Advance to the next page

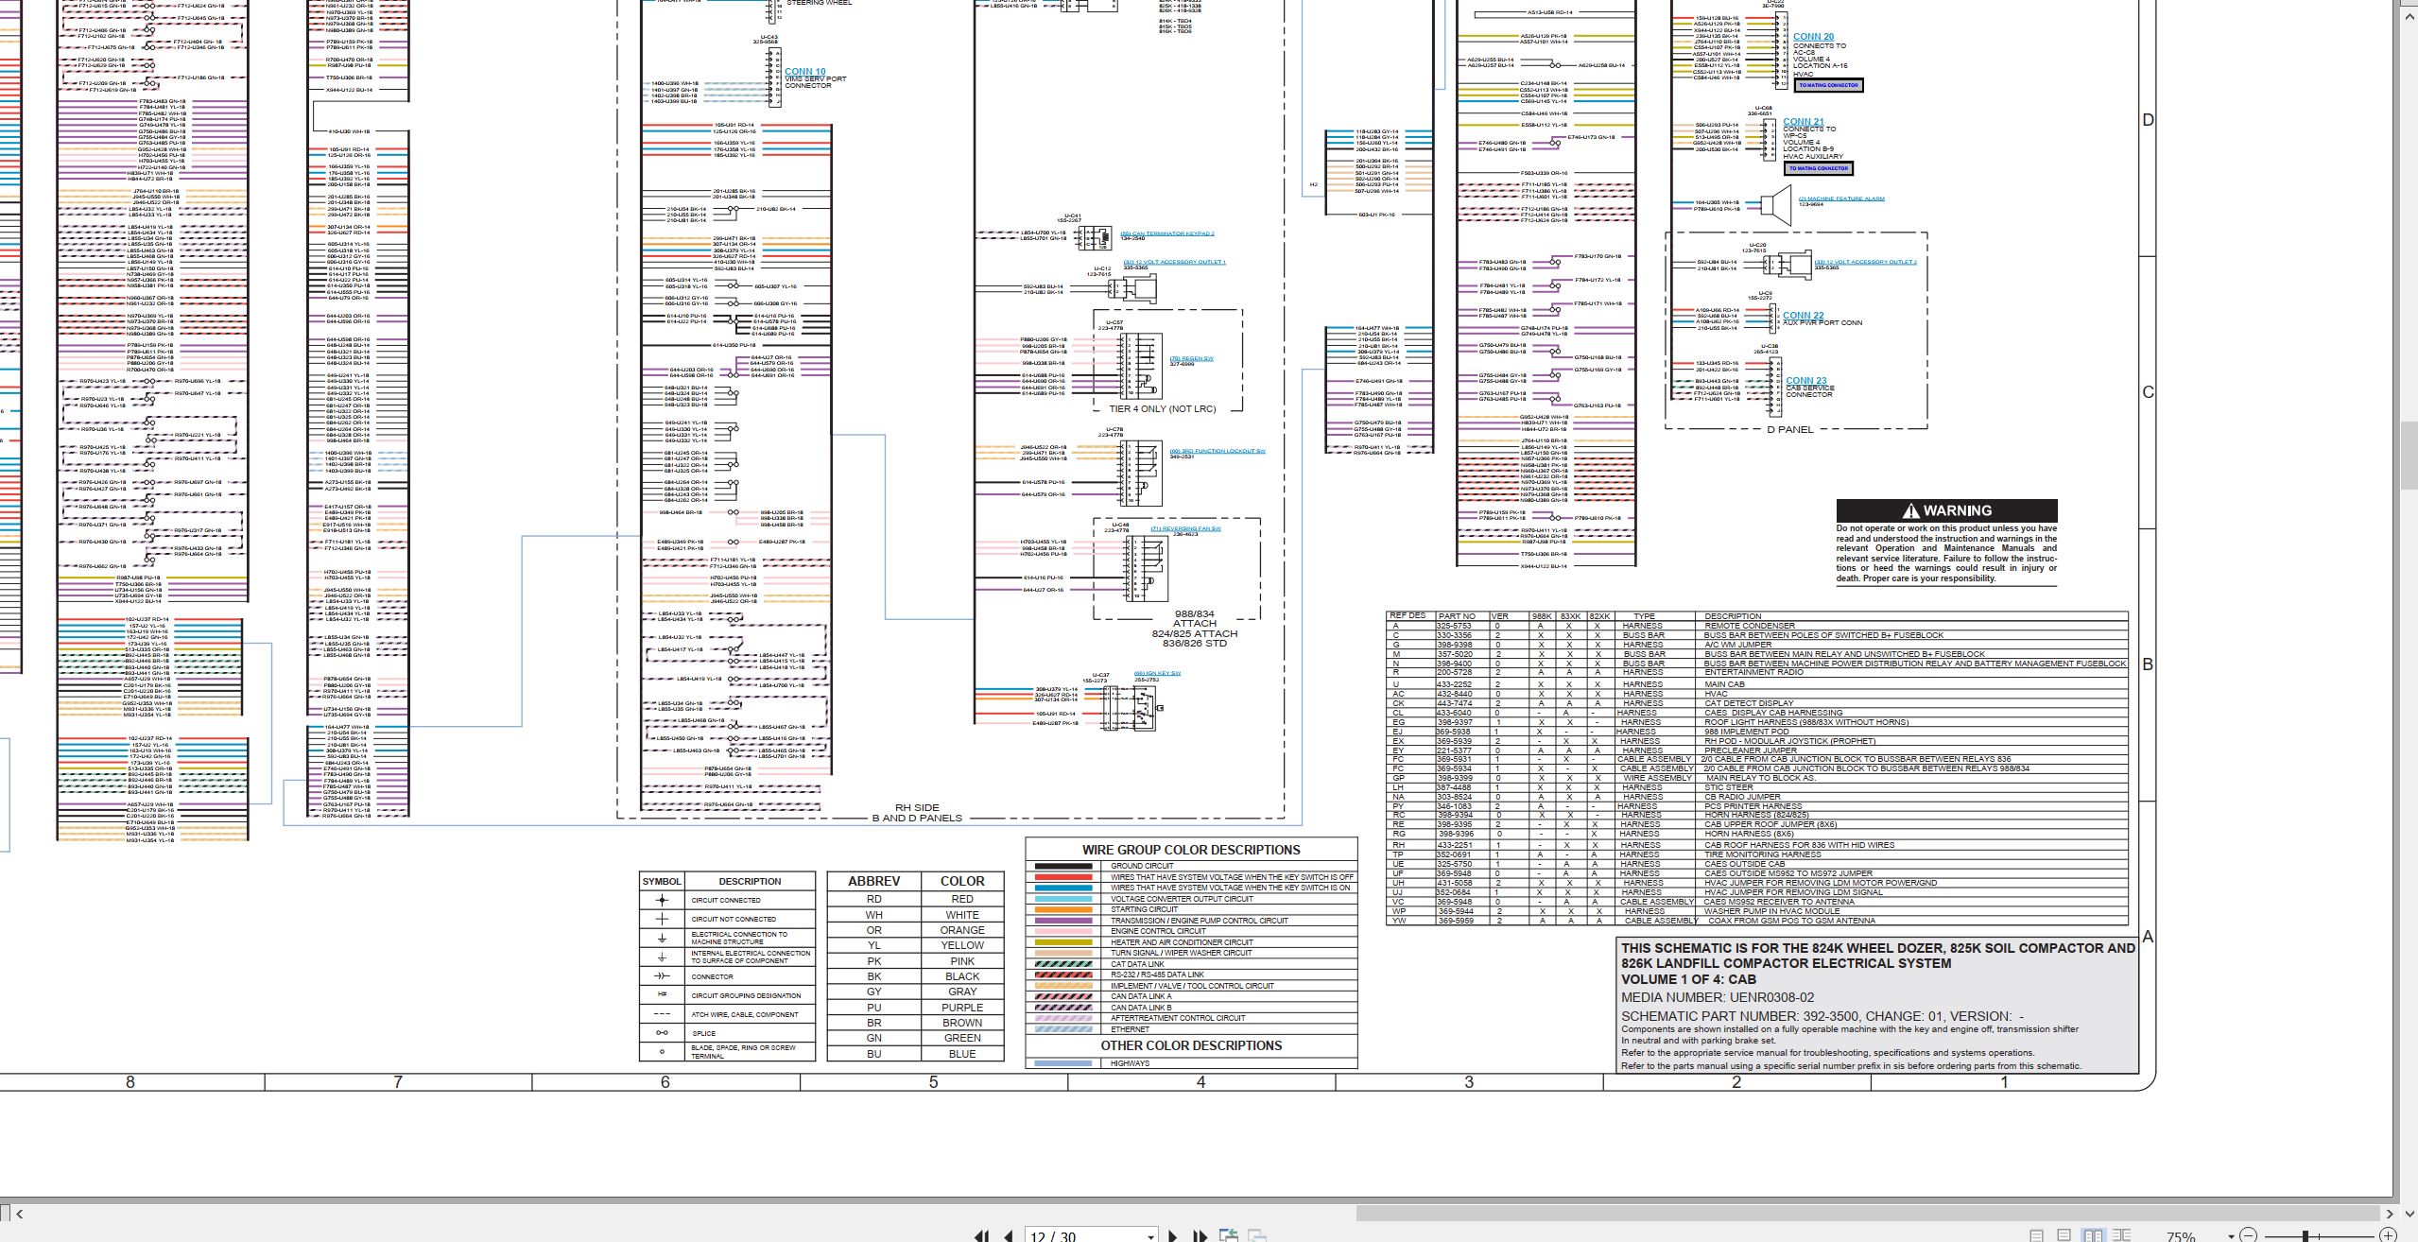pos(1173,1235)
